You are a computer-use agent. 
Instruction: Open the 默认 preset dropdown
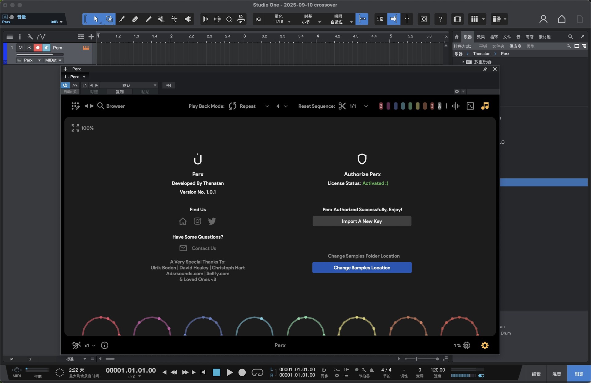click(x=129, y=85)
